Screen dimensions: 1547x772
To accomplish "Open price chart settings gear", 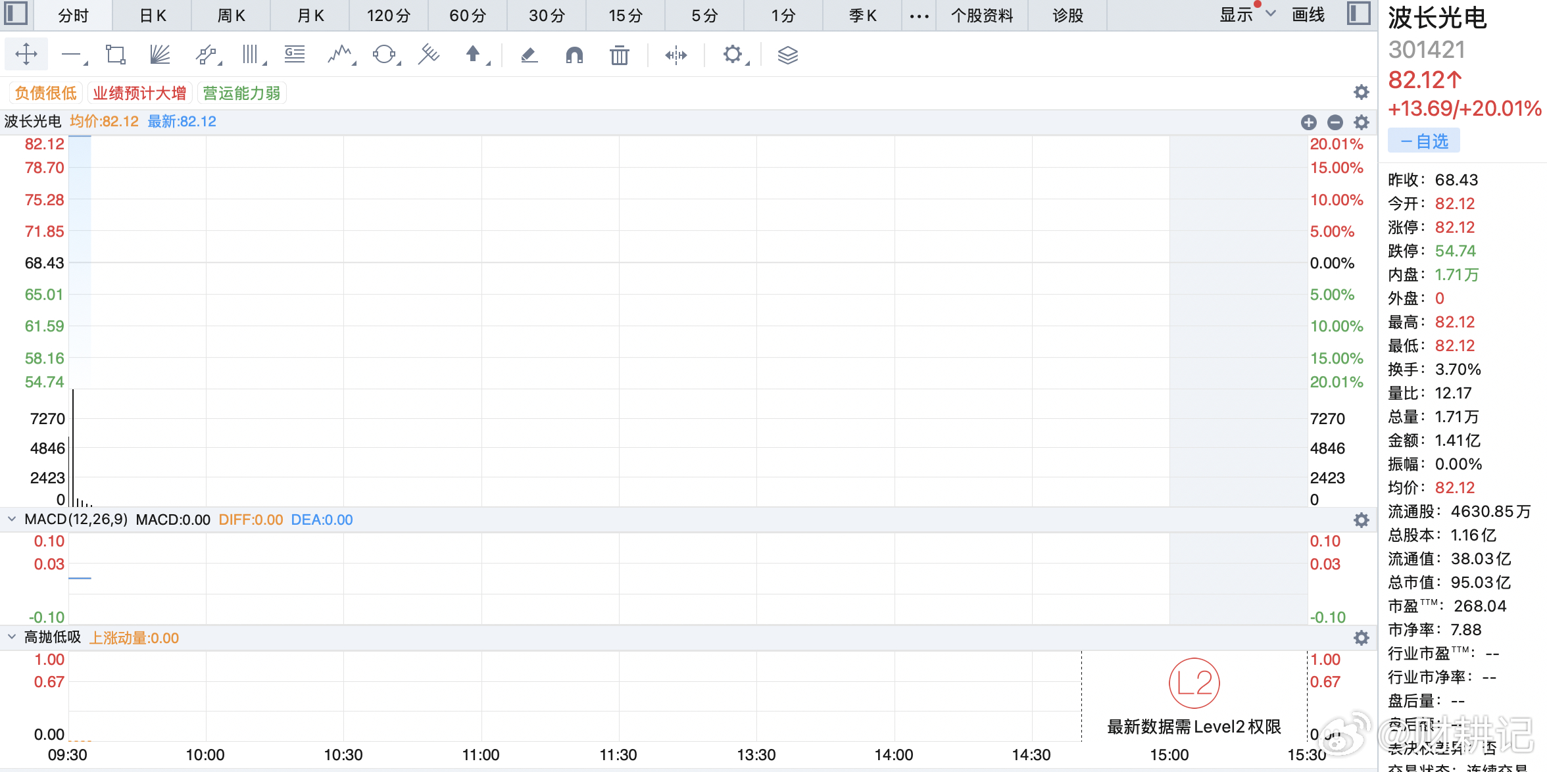I will [1362, 122].
